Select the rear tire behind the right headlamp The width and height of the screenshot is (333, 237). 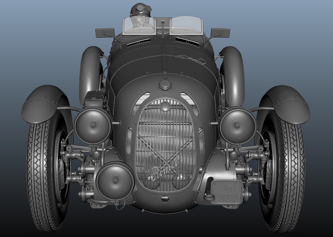[233, 76]
